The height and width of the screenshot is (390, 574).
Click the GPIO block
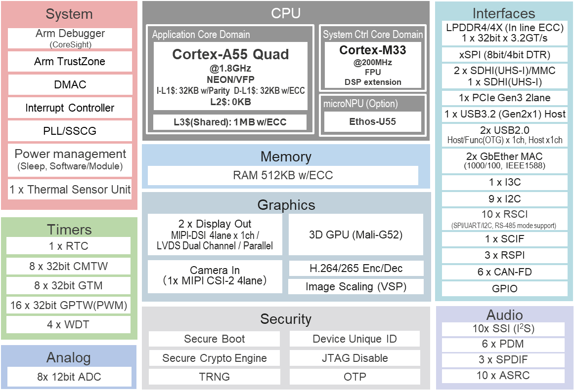(504, 289)
